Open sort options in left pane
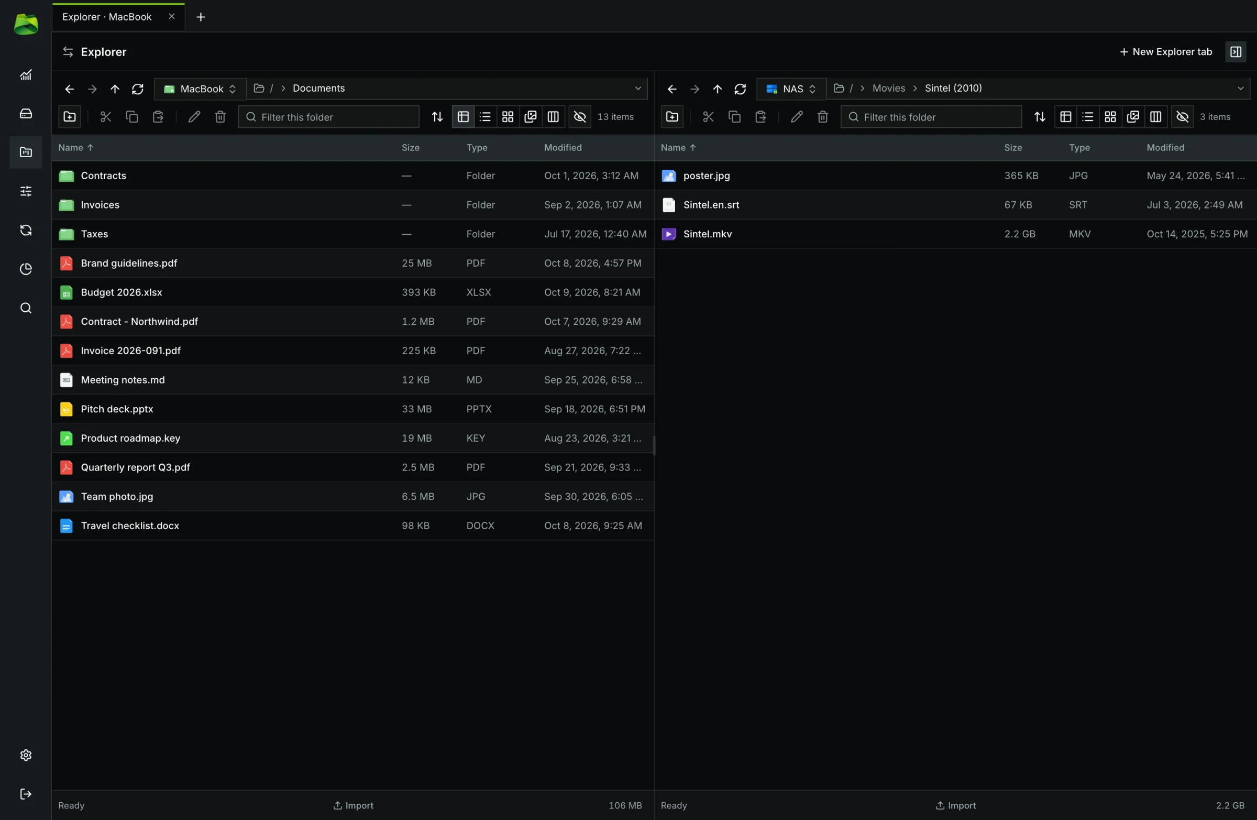This screenshot has width=1257, height=820. point(437,117)
